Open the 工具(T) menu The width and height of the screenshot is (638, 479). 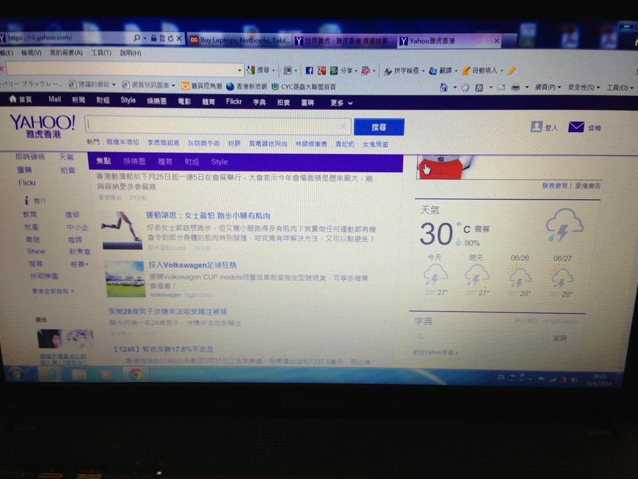[101, 53]
